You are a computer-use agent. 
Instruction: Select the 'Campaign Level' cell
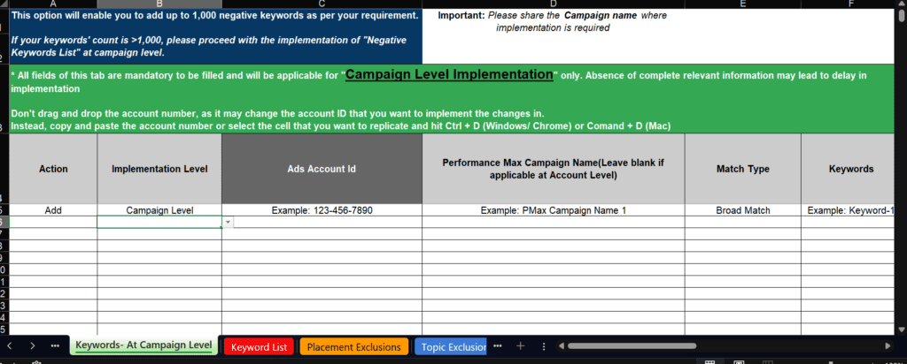point(159,210)
